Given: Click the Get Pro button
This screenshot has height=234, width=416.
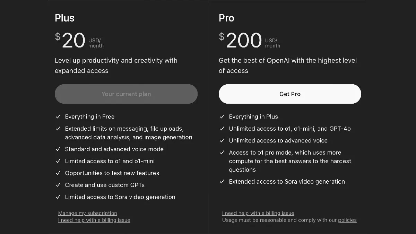Looking at the screenshot, I should pos(290,94).
